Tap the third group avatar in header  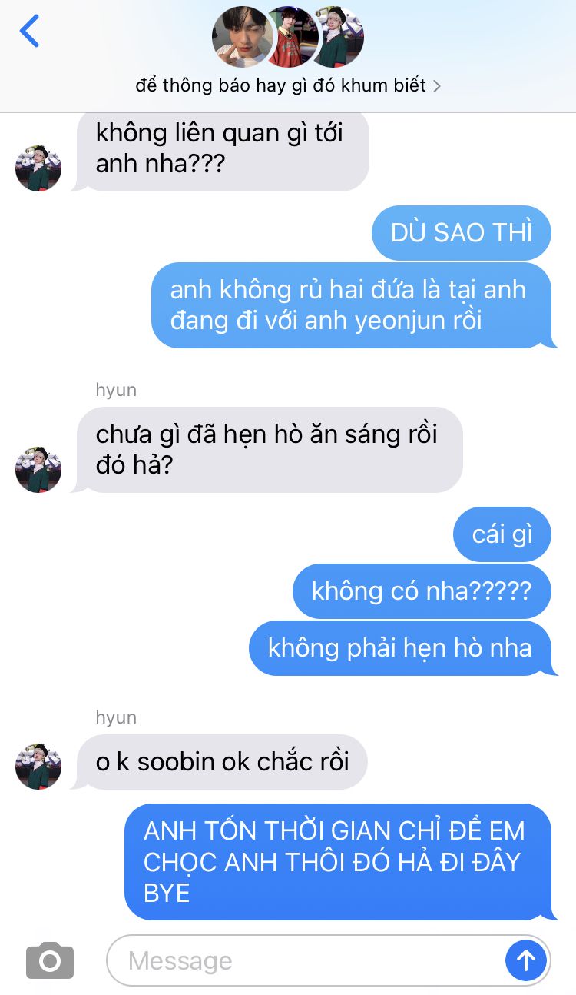[x=338, y=37]
